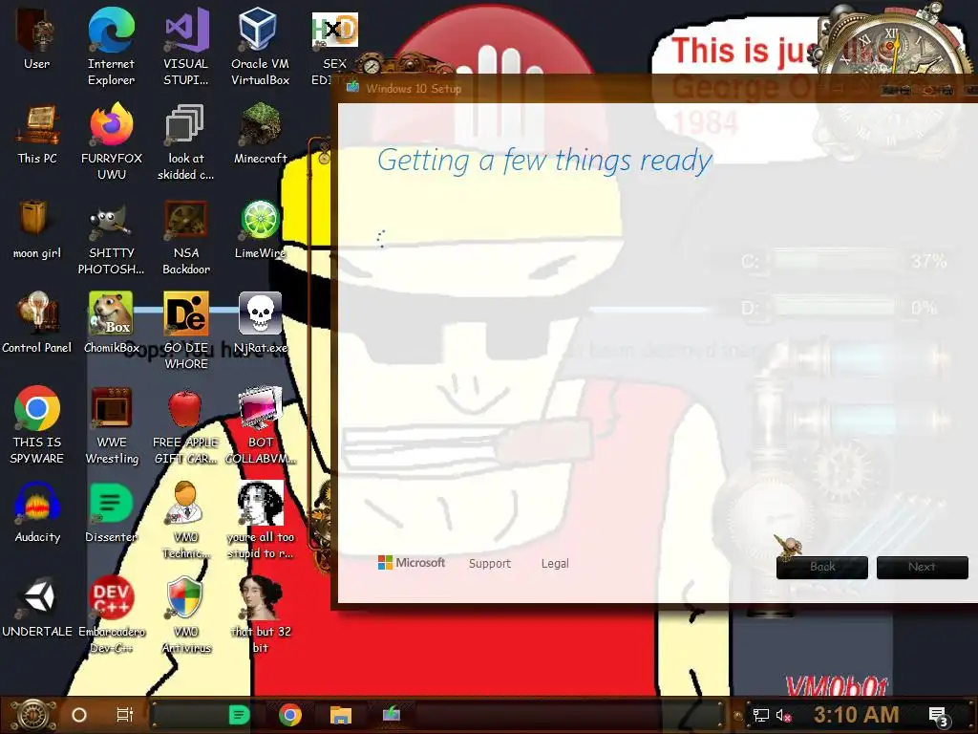Image resolution: width=978 pixels, height=734 pixels.
Task: Open FREE APPLE GIFT CAR... apple icon
Action: coord(186,425)
